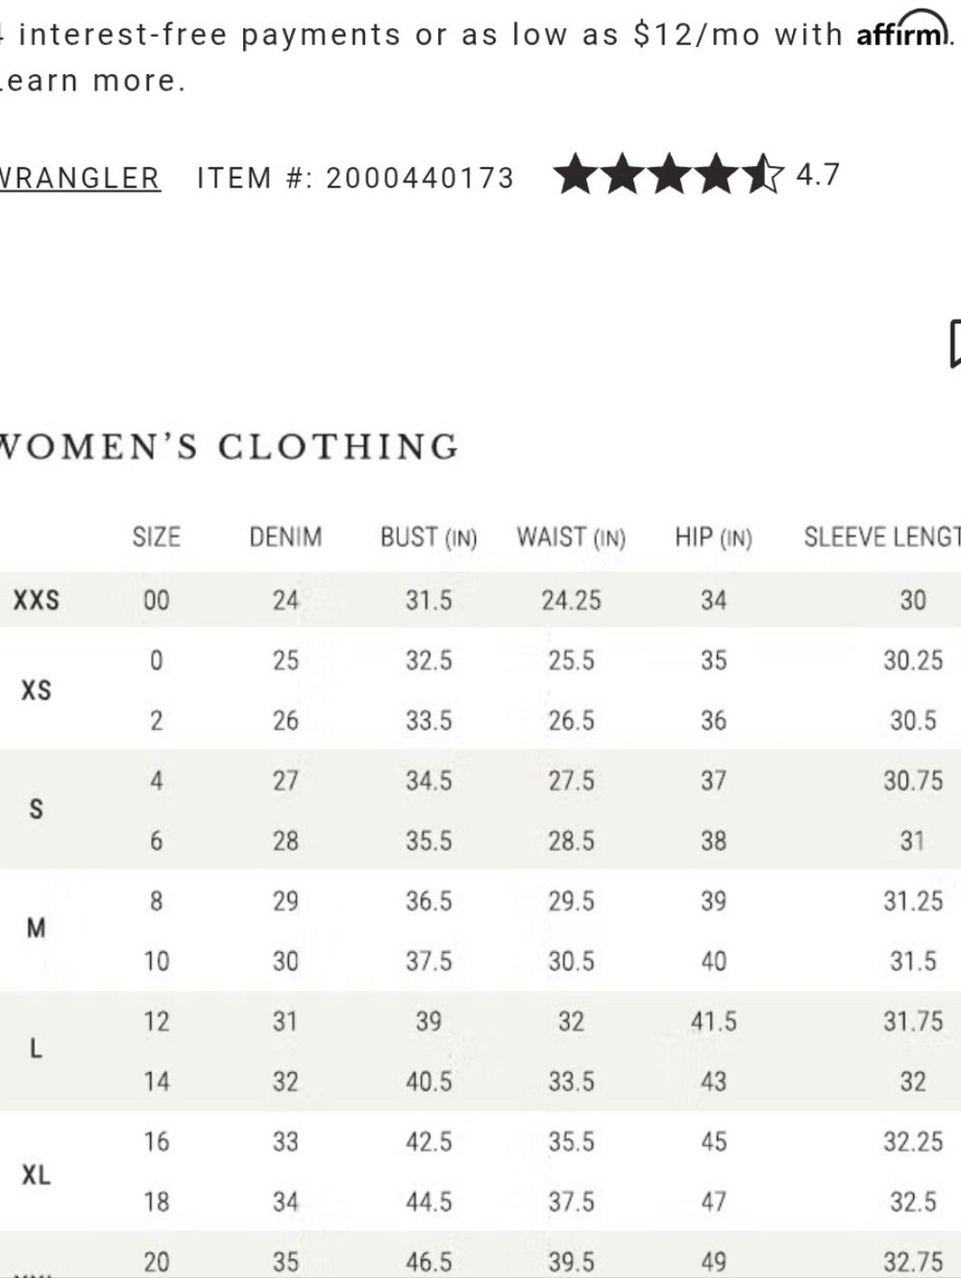Screen dimensions: 961x1278
Task: Select the item number 2000440173 text
Action: click(x=420, y=178)
